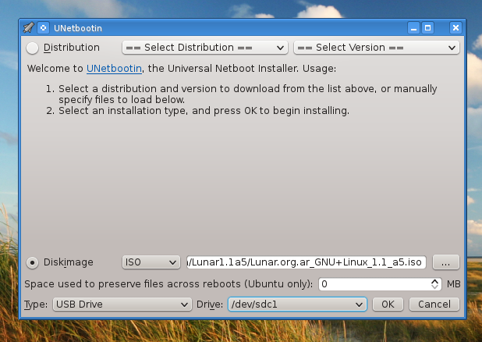The width and height of the screenshot is (482, 342).
Task: Click the ISO file path text field
Action: coord(306,262)
